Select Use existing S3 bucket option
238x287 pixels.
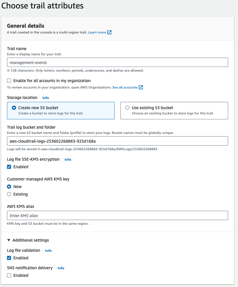coord(127,107)
